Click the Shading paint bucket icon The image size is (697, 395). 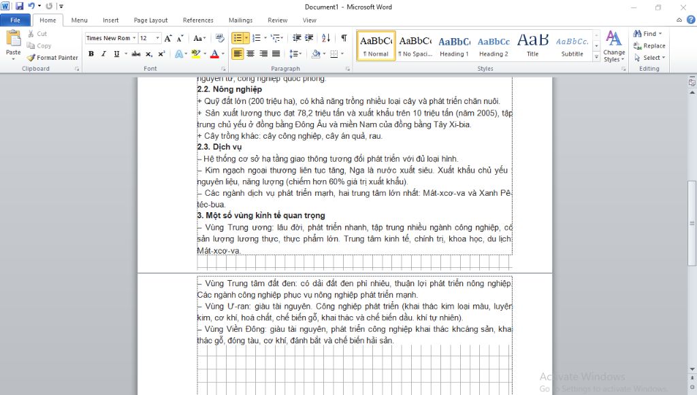click(x=316, y=54)
